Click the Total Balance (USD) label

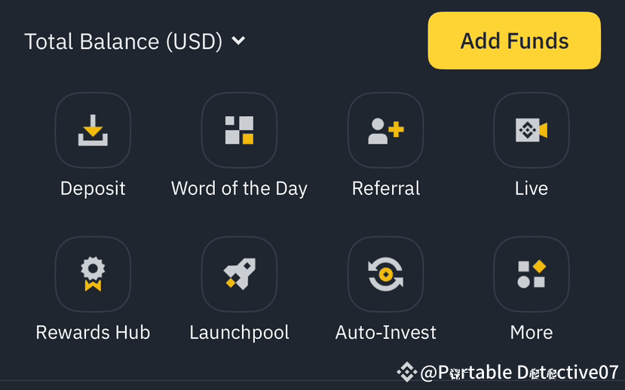click(x=123, y=41)
